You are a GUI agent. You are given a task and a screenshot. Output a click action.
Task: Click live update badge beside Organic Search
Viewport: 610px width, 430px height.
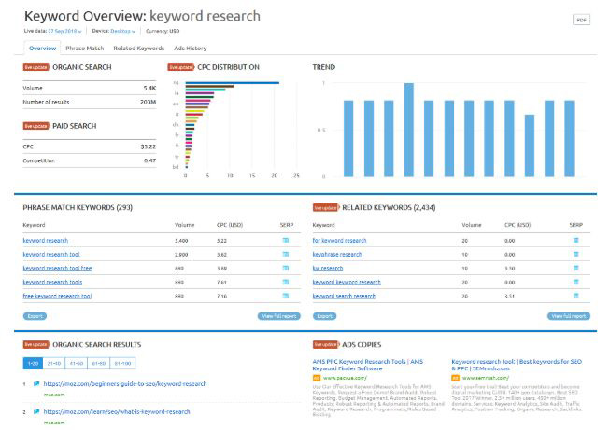point(36,67)
